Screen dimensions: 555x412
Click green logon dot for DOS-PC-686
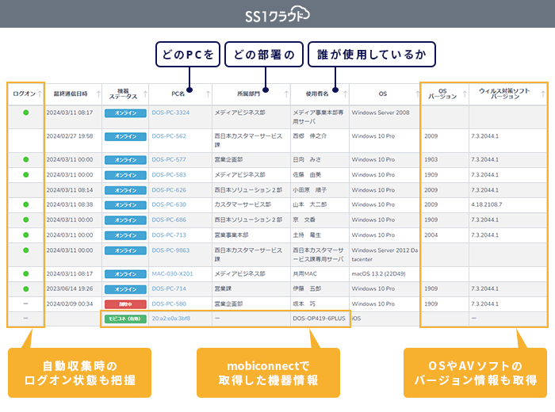coord(26,219)
